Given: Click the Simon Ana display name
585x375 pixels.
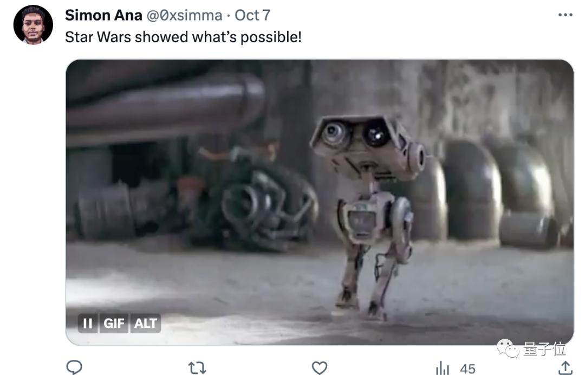Looking at the screenshot, I should (103, 15).
